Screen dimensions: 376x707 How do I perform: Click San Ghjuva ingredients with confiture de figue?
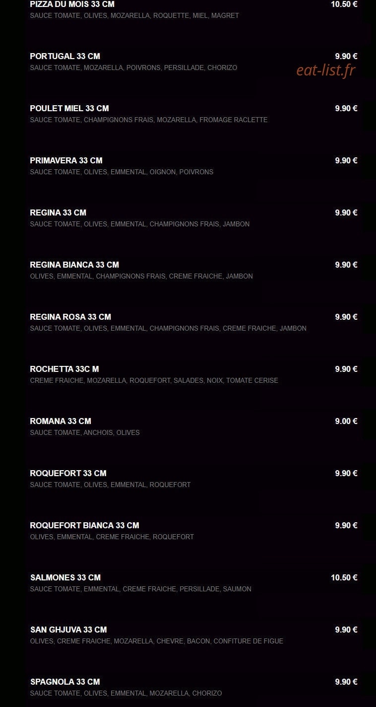point(156,641)
